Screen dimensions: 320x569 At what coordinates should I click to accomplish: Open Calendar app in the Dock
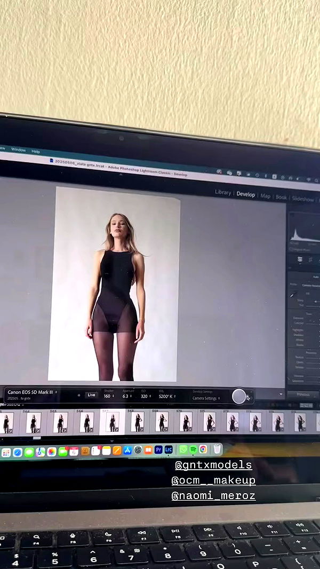point(74,451)
